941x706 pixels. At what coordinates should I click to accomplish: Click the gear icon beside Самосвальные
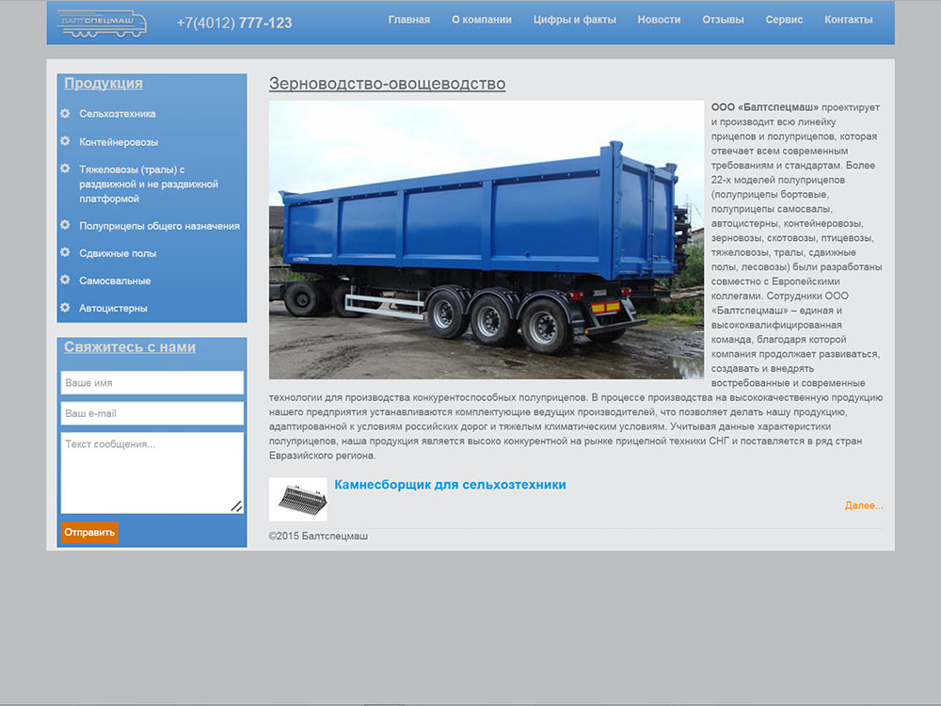click(x=66, y=280)
